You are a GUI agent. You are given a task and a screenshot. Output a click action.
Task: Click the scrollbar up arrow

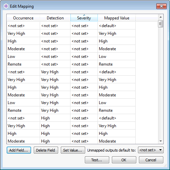click(161, 17)
